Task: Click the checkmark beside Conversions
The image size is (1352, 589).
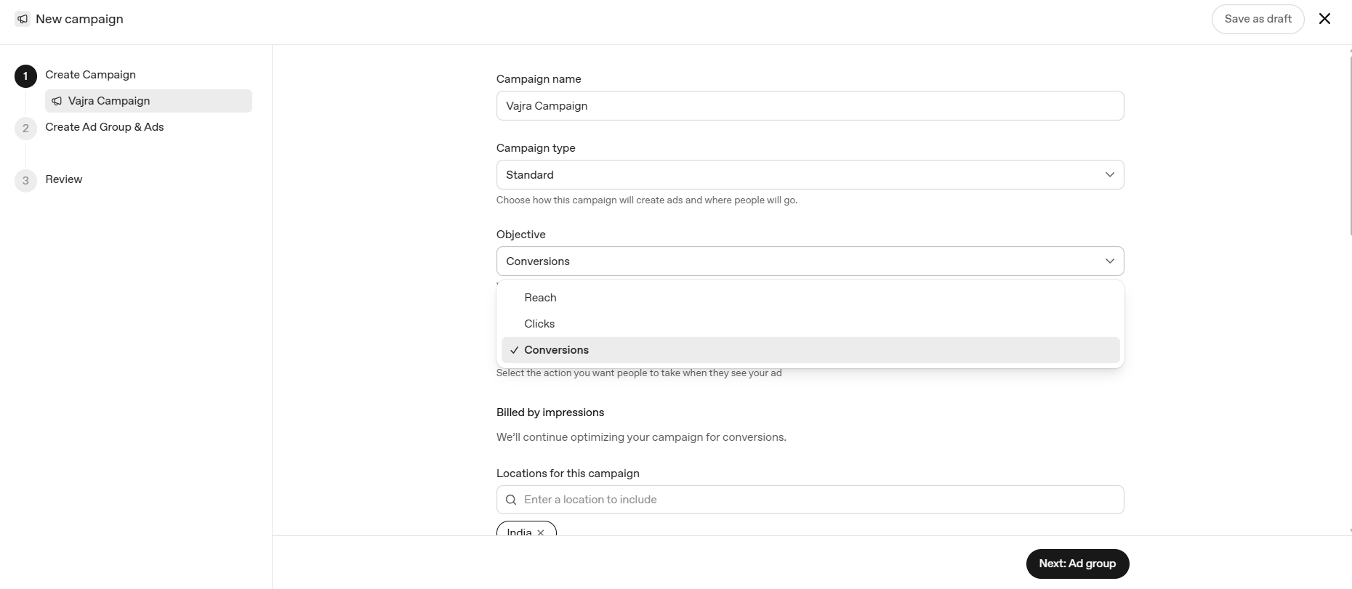Action: pyautogui.click(x=515, y=350)
